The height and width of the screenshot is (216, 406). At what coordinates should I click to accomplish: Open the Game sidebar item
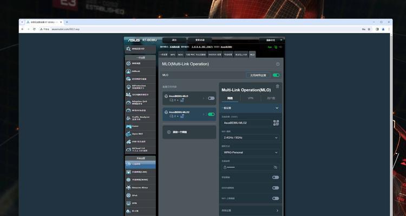[140, 126]
